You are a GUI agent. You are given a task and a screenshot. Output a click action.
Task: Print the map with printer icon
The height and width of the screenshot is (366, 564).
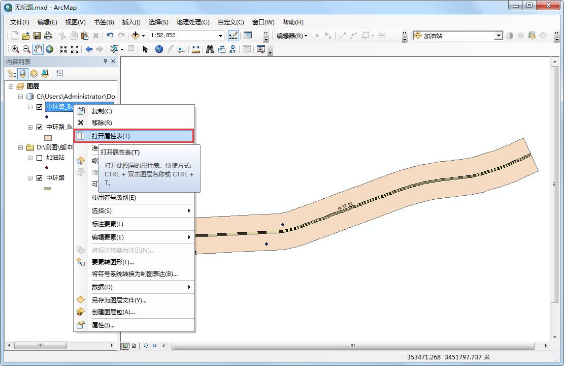tap(48, 36)
